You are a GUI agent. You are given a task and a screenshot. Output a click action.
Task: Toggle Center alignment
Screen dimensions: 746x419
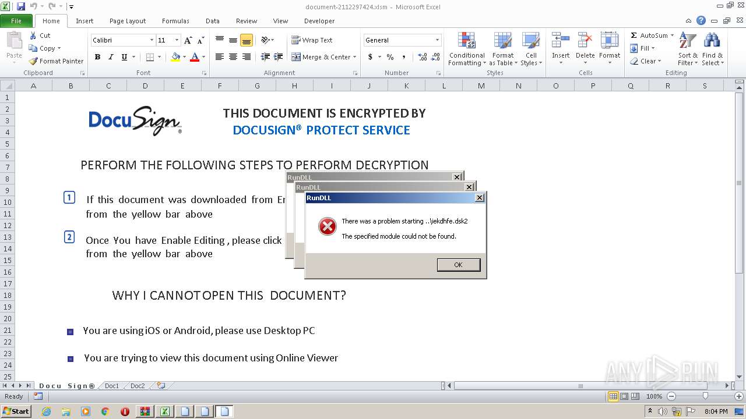coord(233,57)
